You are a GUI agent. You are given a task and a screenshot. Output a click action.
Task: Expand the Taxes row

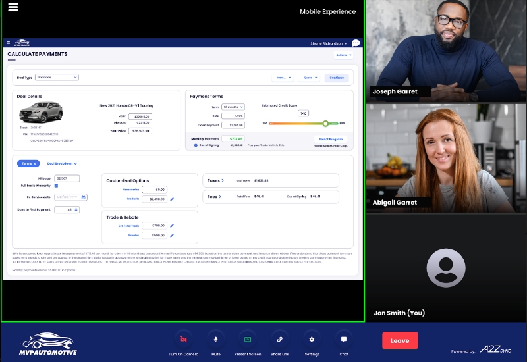(215, 180)
